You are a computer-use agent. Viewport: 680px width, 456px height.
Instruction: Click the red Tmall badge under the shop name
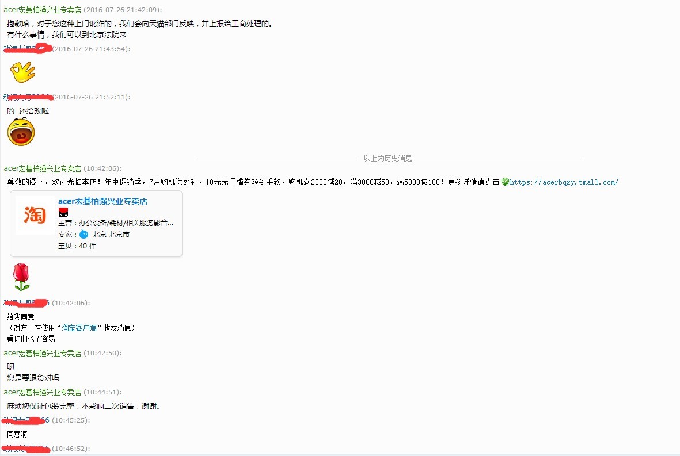(x=63, y=212)
